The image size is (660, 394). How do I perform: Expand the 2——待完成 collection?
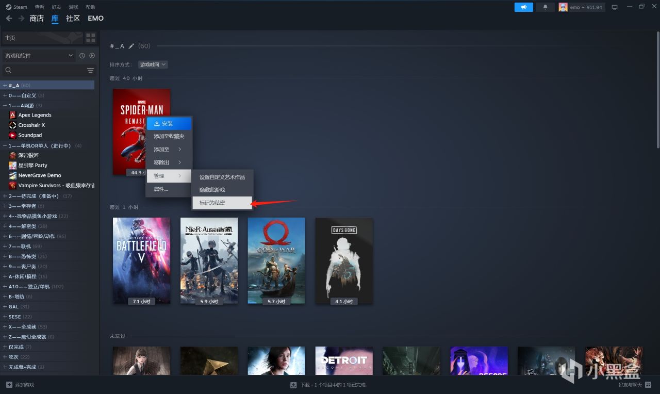[5, 196]
